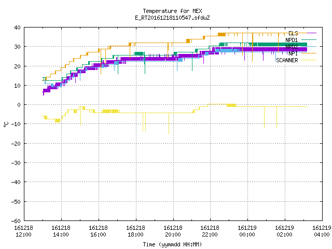Click the y-axis label -30
The width and height of the screenshot is (332, 249).
pos(16,163)
